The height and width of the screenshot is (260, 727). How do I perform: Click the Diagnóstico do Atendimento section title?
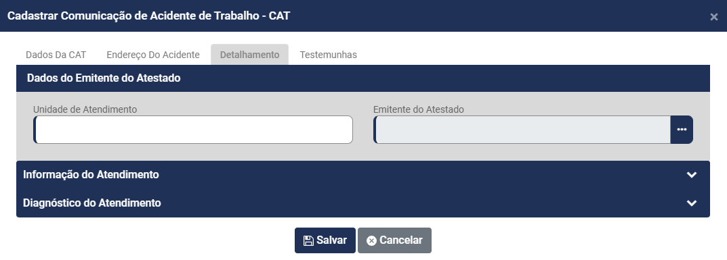point(91,203)
